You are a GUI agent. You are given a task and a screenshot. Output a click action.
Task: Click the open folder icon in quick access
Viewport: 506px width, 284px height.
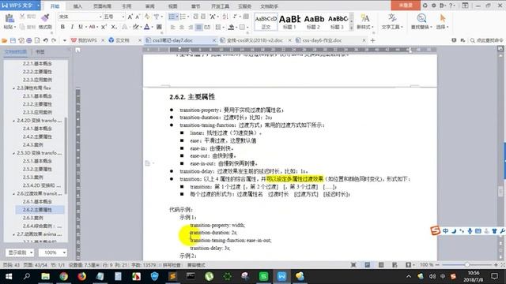[x=5, y=40]
